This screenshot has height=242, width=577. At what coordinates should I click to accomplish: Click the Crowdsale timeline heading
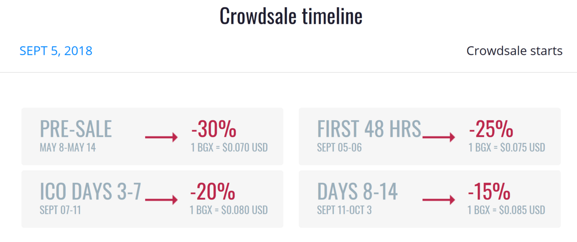coord(291,16)
